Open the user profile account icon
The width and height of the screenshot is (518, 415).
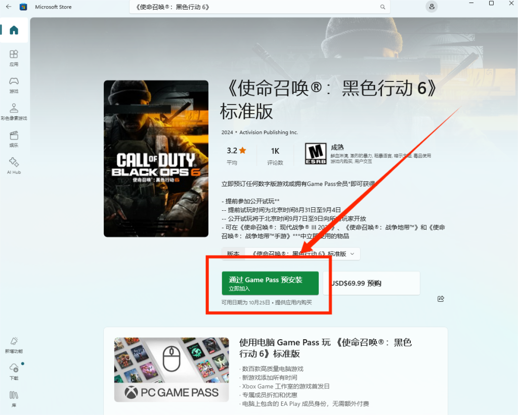click(431, 7)
